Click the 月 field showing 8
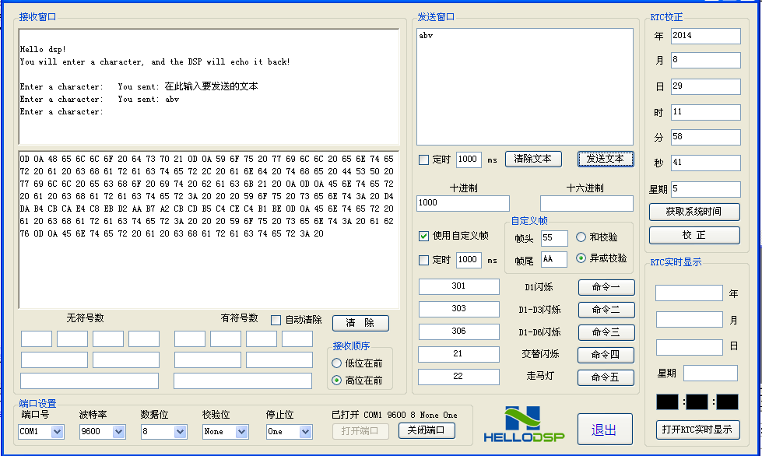Viewport: 762px width, 456px height. (706, 60)
